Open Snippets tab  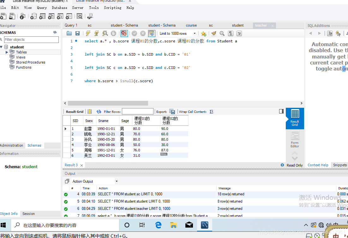pyautogui.click(x=339, y=165)
